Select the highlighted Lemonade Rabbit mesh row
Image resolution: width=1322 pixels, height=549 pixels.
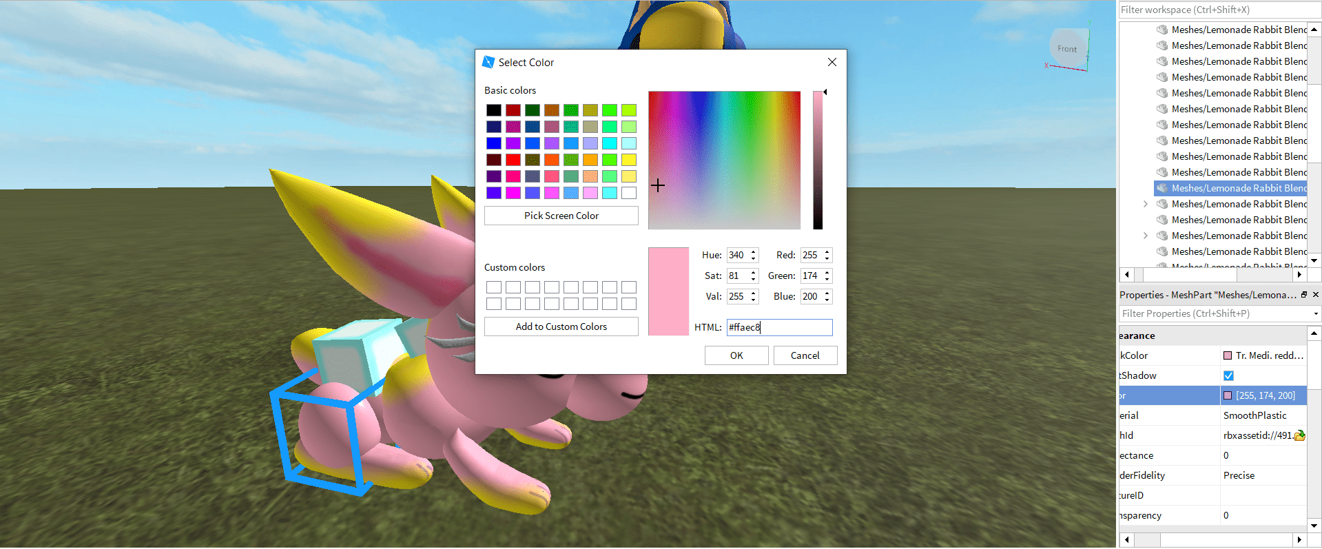(1230, 188)
